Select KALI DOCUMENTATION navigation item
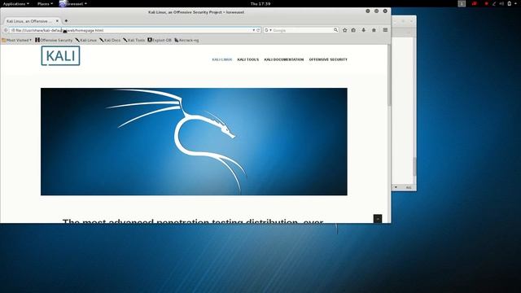Image resolution: width=521 pixels, height=293 pixels. click(x=284, y=59)
